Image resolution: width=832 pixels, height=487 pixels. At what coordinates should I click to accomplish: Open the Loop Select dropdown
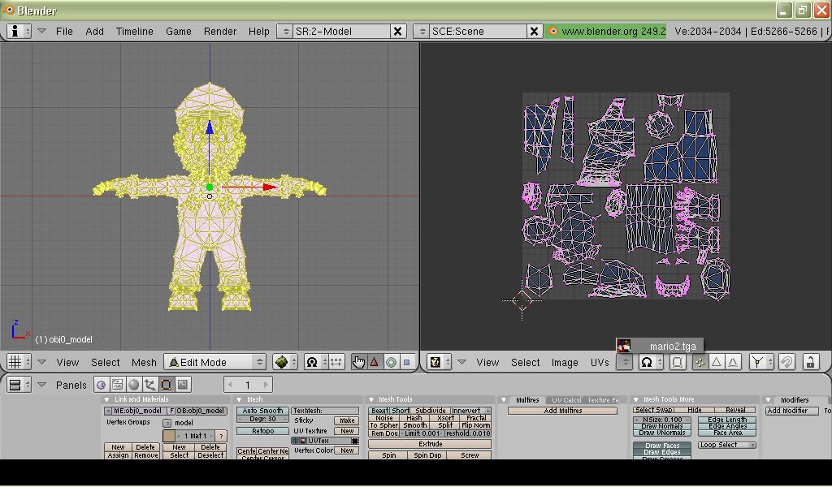tap(727, 445)
